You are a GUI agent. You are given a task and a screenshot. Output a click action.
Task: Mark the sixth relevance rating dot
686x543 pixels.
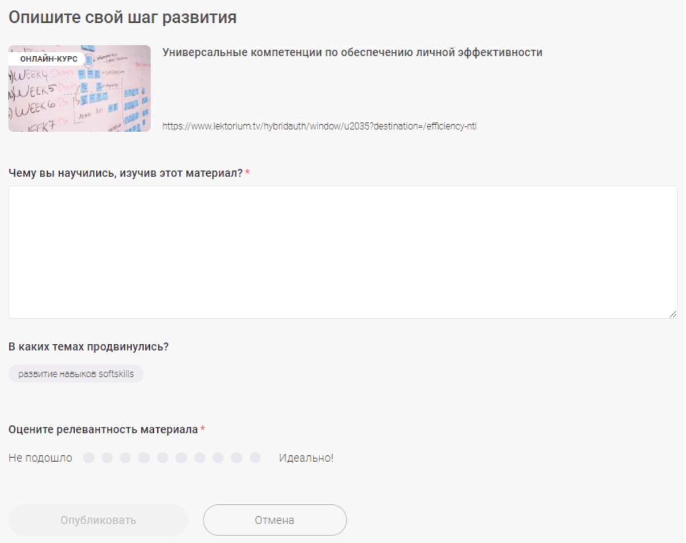click(181, 458)
